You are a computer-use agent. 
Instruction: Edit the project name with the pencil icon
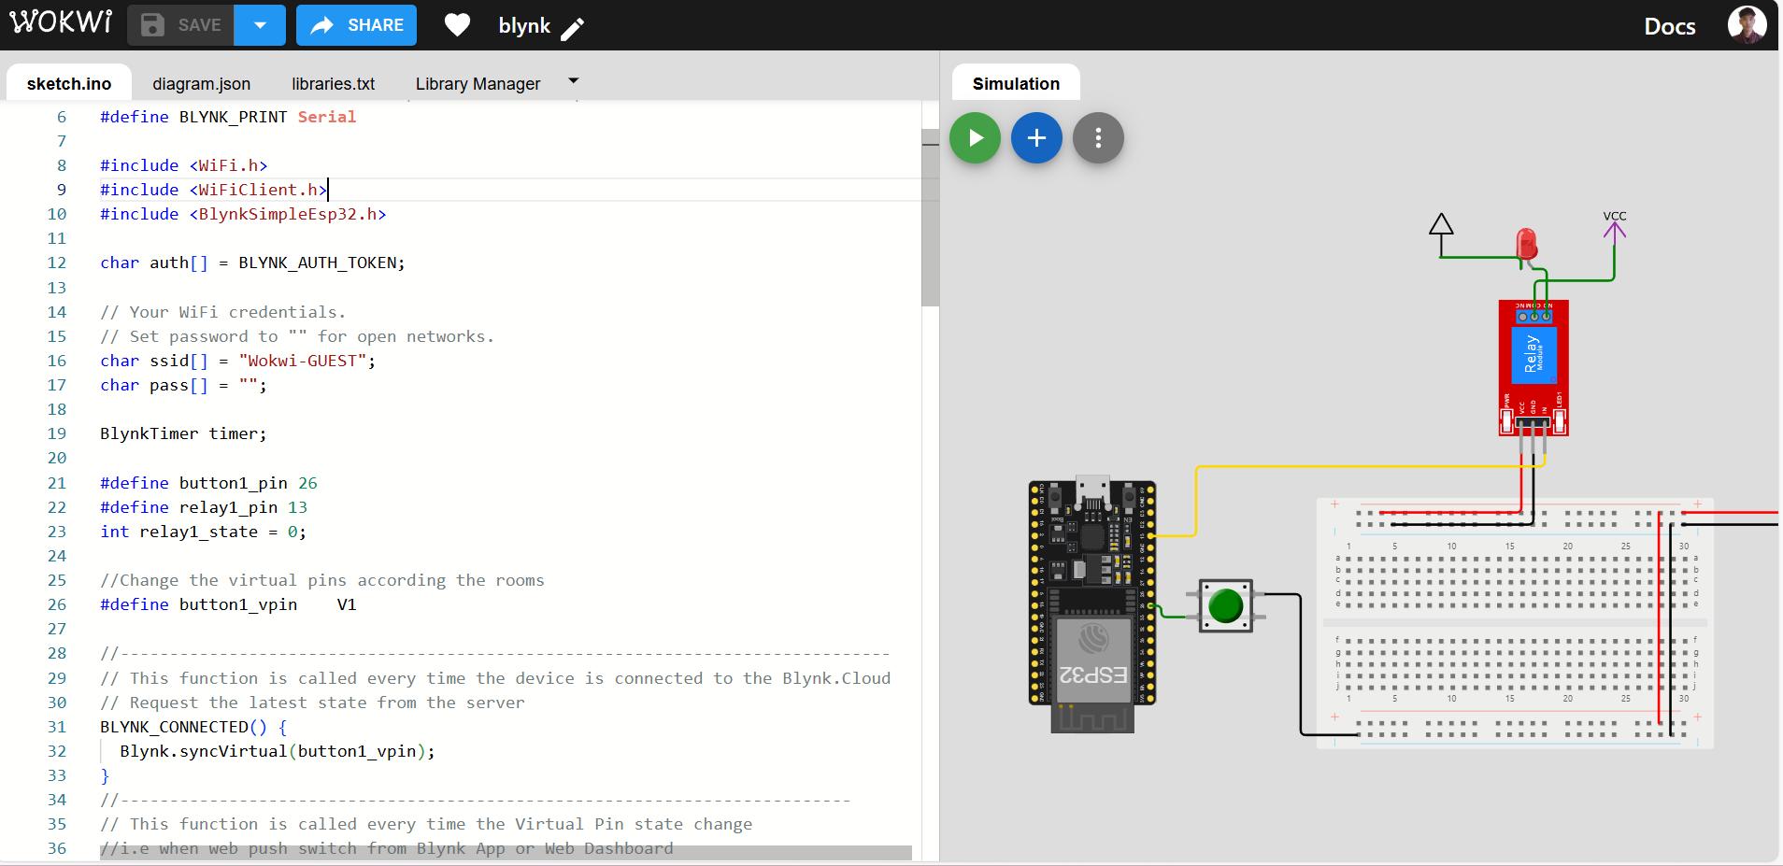pyautogui.click(x=573, y=29)
